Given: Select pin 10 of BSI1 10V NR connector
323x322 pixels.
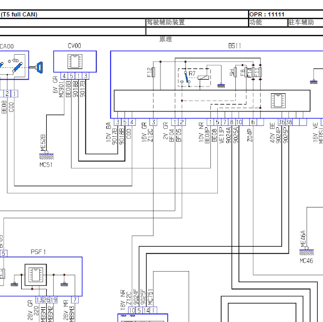Looking at the screenshot, I should tap(239, 122).
